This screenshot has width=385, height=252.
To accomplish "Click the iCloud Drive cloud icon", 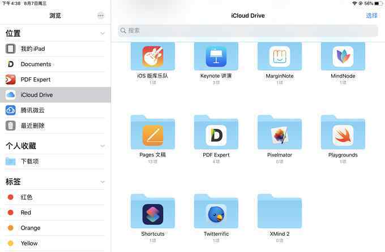I will click(x=10, y=95).
